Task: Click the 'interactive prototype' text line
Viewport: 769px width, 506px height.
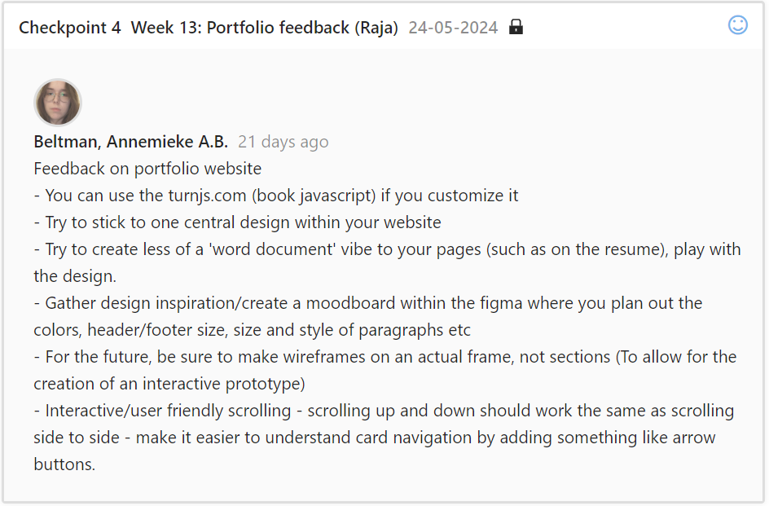Action: coord(169,384)
